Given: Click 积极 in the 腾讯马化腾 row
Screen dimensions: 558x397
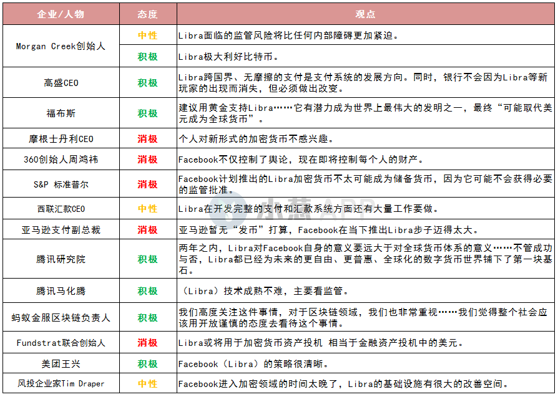Looking at the screenshot, I should (148, 291).
